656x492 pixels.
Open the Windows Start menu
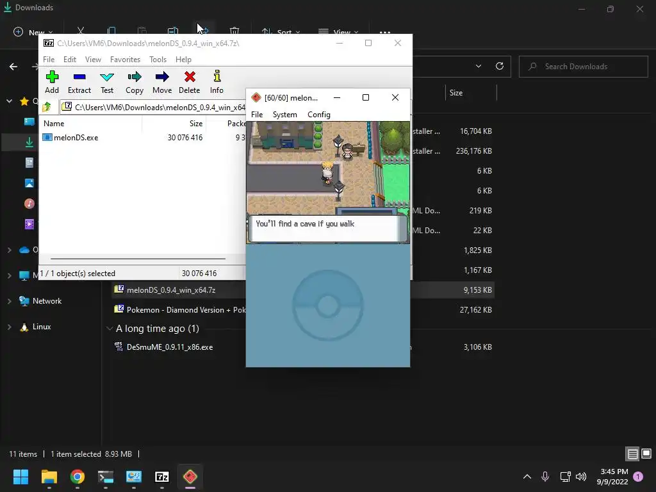pos(20,477)
